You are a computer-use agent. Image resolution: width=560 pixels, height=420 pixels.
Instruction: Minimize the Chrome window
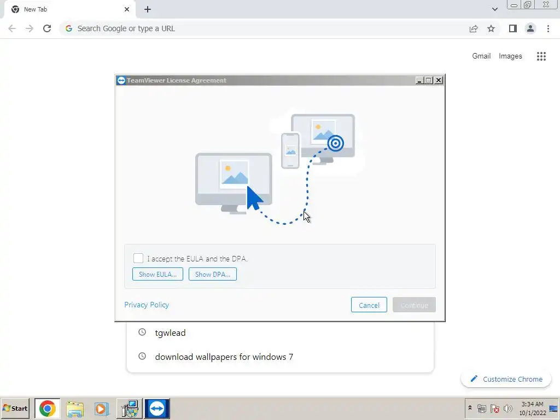(x=514, y=5)
